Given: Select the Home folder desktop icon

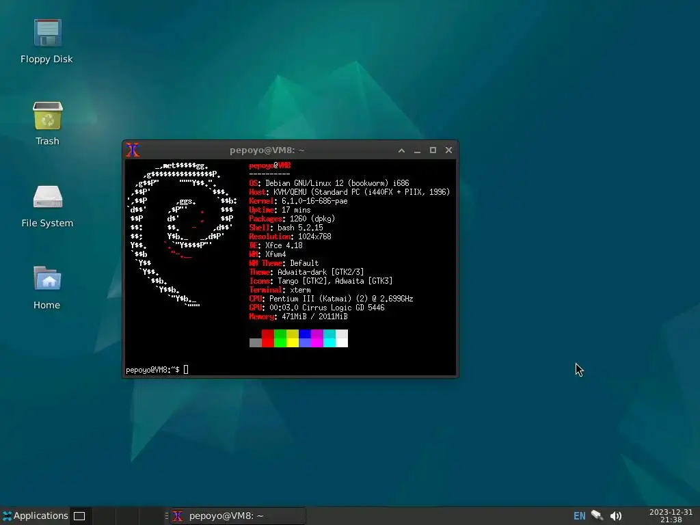Looking at the screenshot, I should pos(47,288).
